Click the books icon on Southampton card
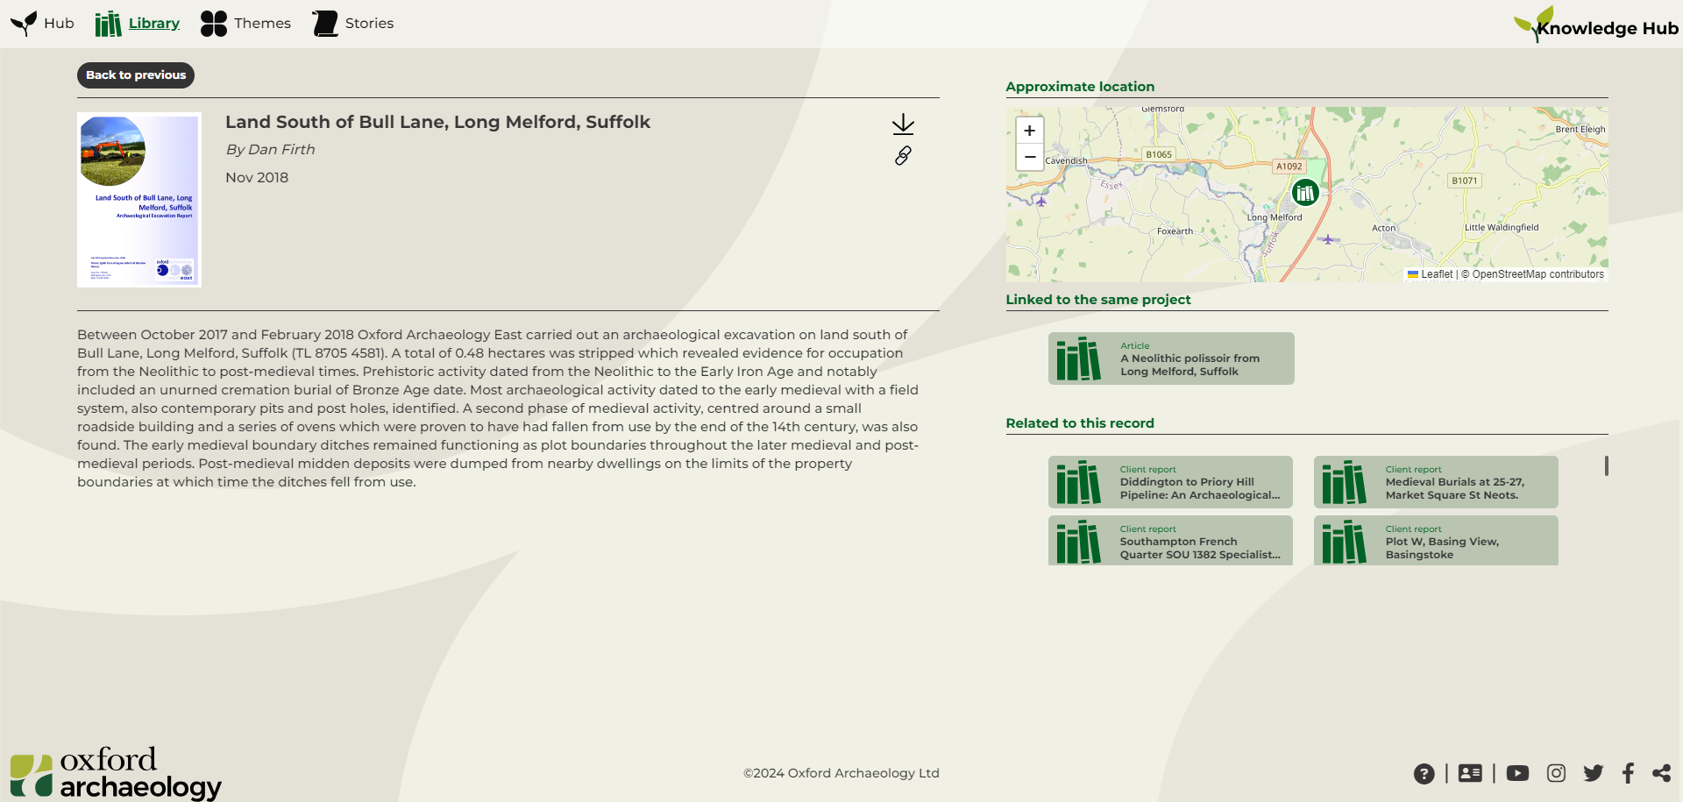The height and width of the screenshot is (802, 1683). click(x=1078, y=542)
